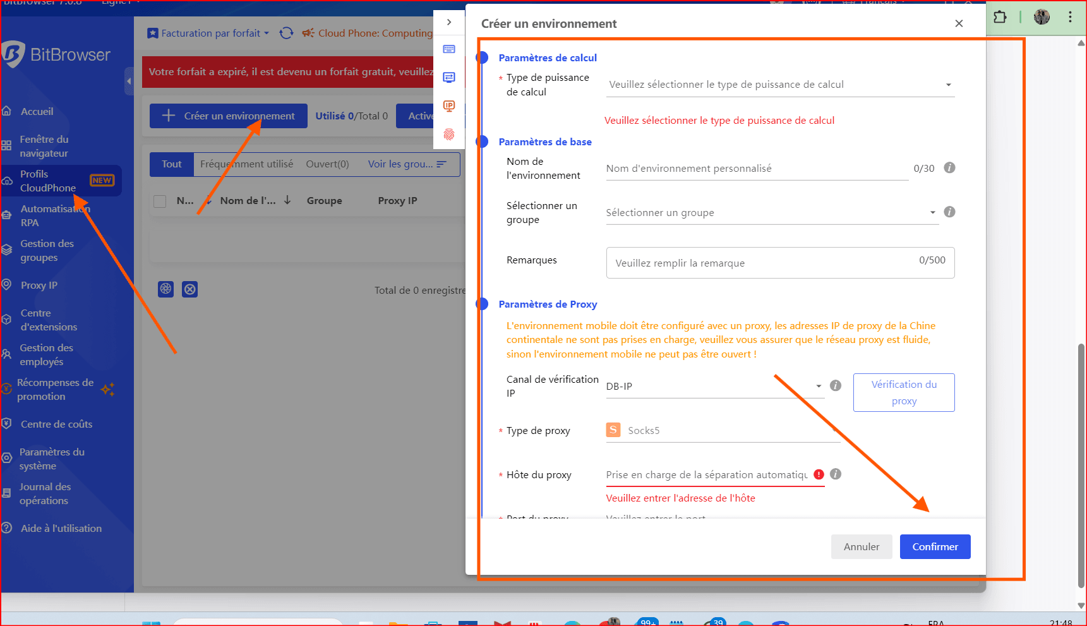
Task: Open the DB-IP verification channel dropdown
Action: pyautogui.click(x=714, y=386)
